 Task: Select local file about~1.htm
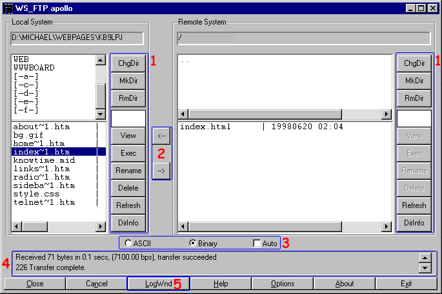point(59,127)
